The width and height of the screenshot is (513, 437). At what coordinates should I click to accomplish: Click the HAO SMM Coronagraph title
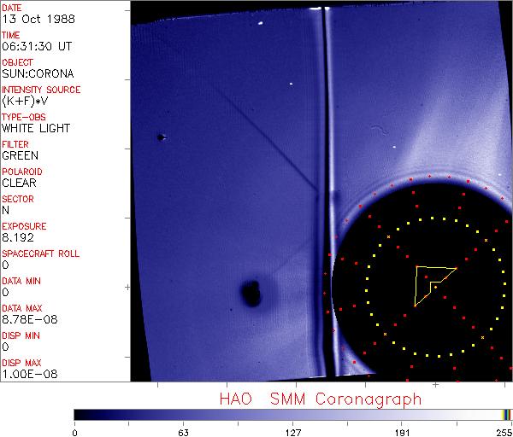(321, 399)
